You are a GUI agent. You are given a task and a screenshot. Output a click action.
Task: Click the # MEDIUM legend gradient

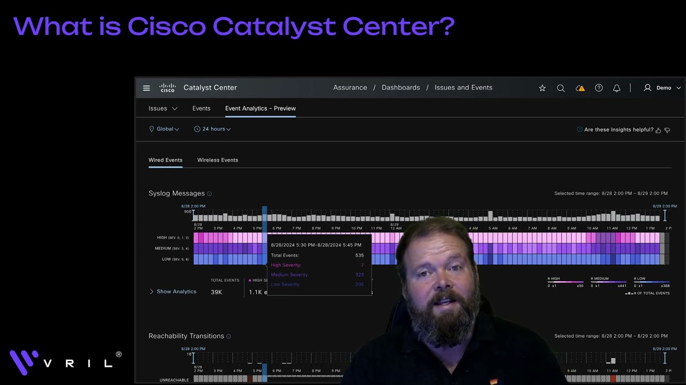608,282
